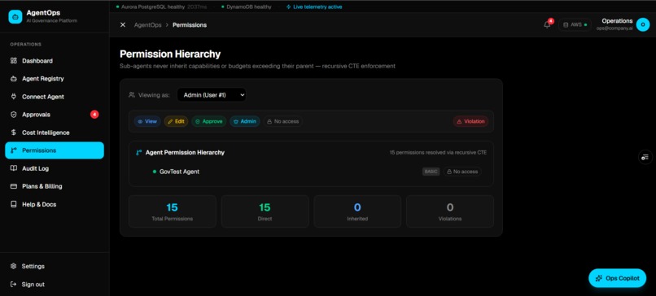Click the 0 Inherited card
Screen dimensions: 656x296
pyautogui.click(x=357, y=211)
